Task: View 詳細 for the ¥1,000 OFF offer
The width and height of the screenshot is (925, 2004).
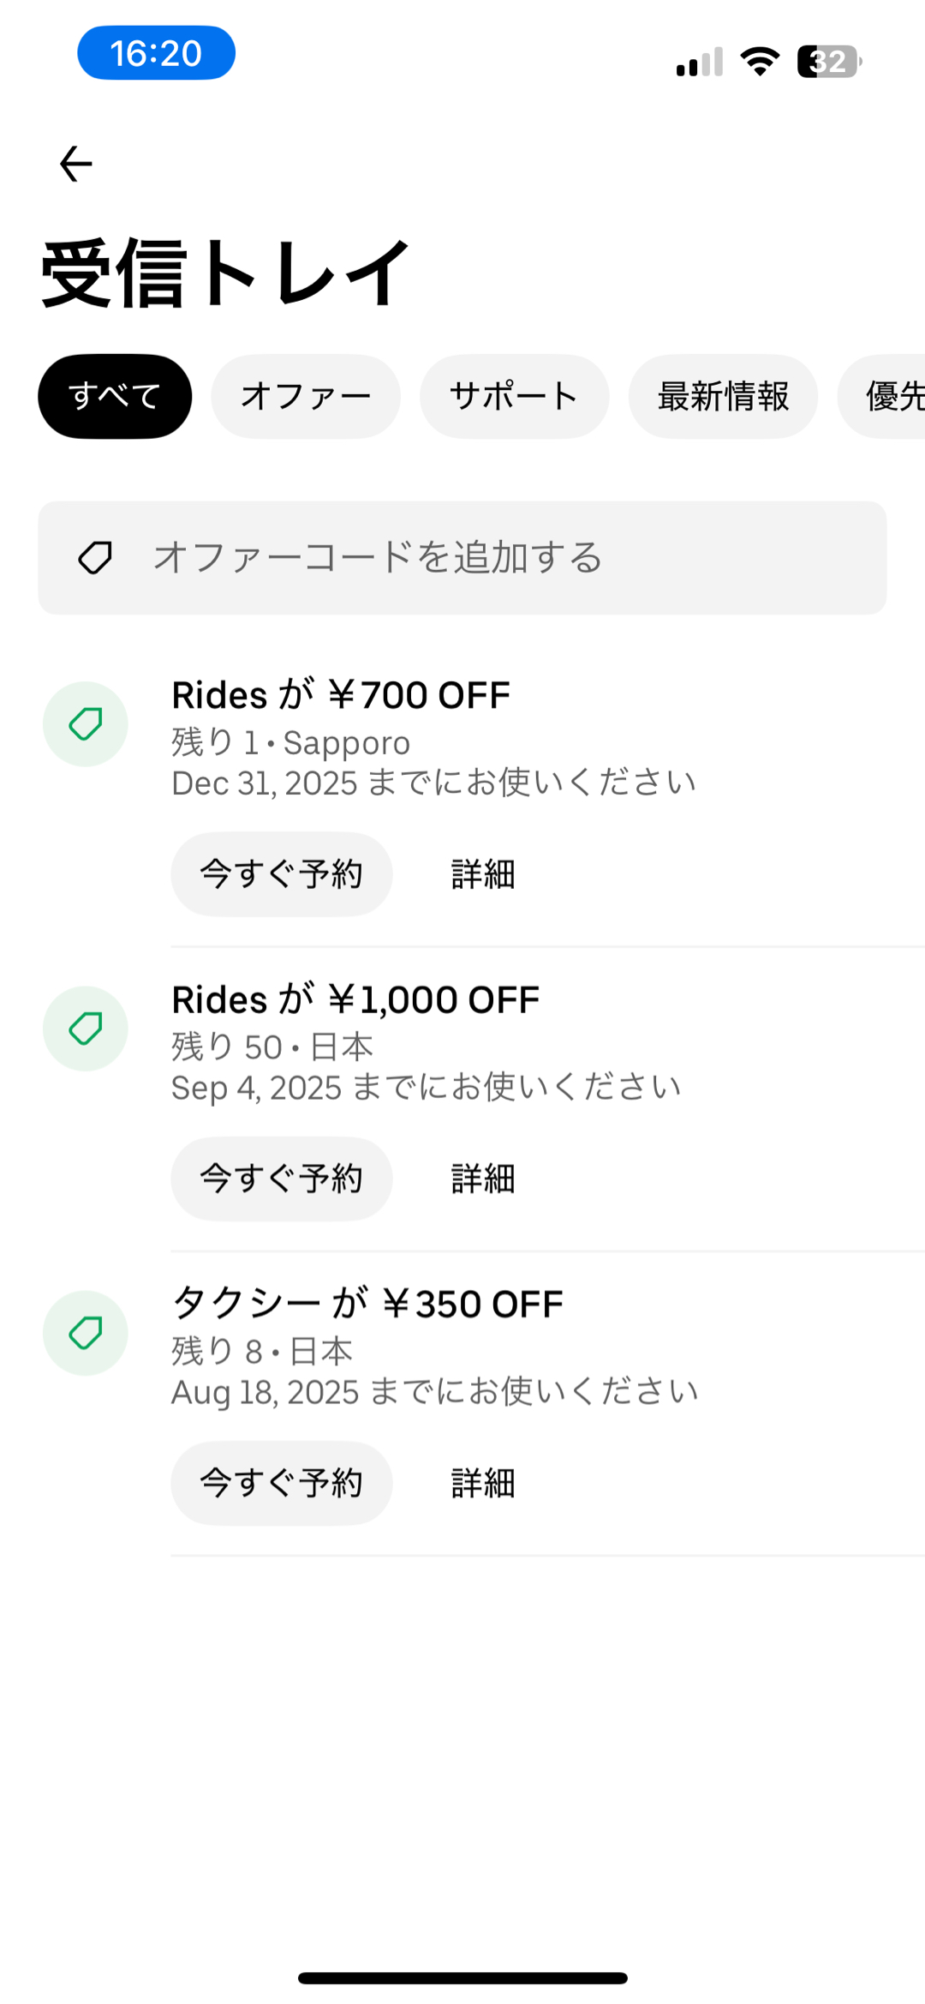Action: [x=483, y=1179]
